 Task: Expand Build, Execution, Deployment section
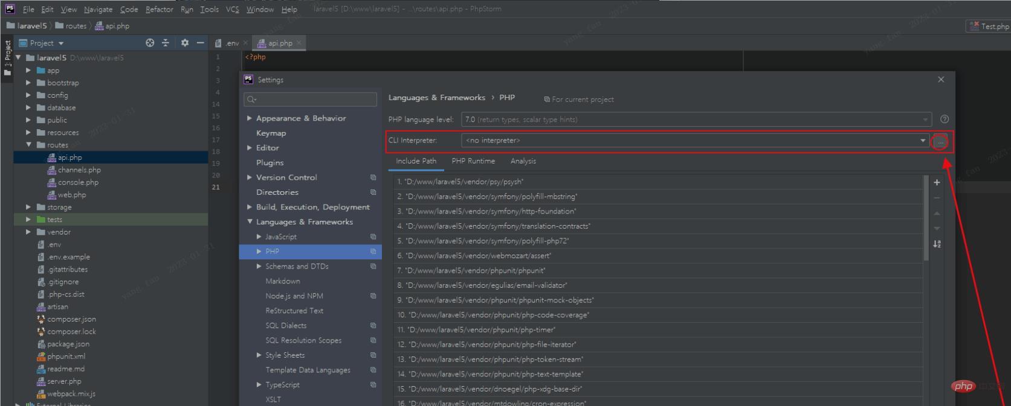[250, 207]
